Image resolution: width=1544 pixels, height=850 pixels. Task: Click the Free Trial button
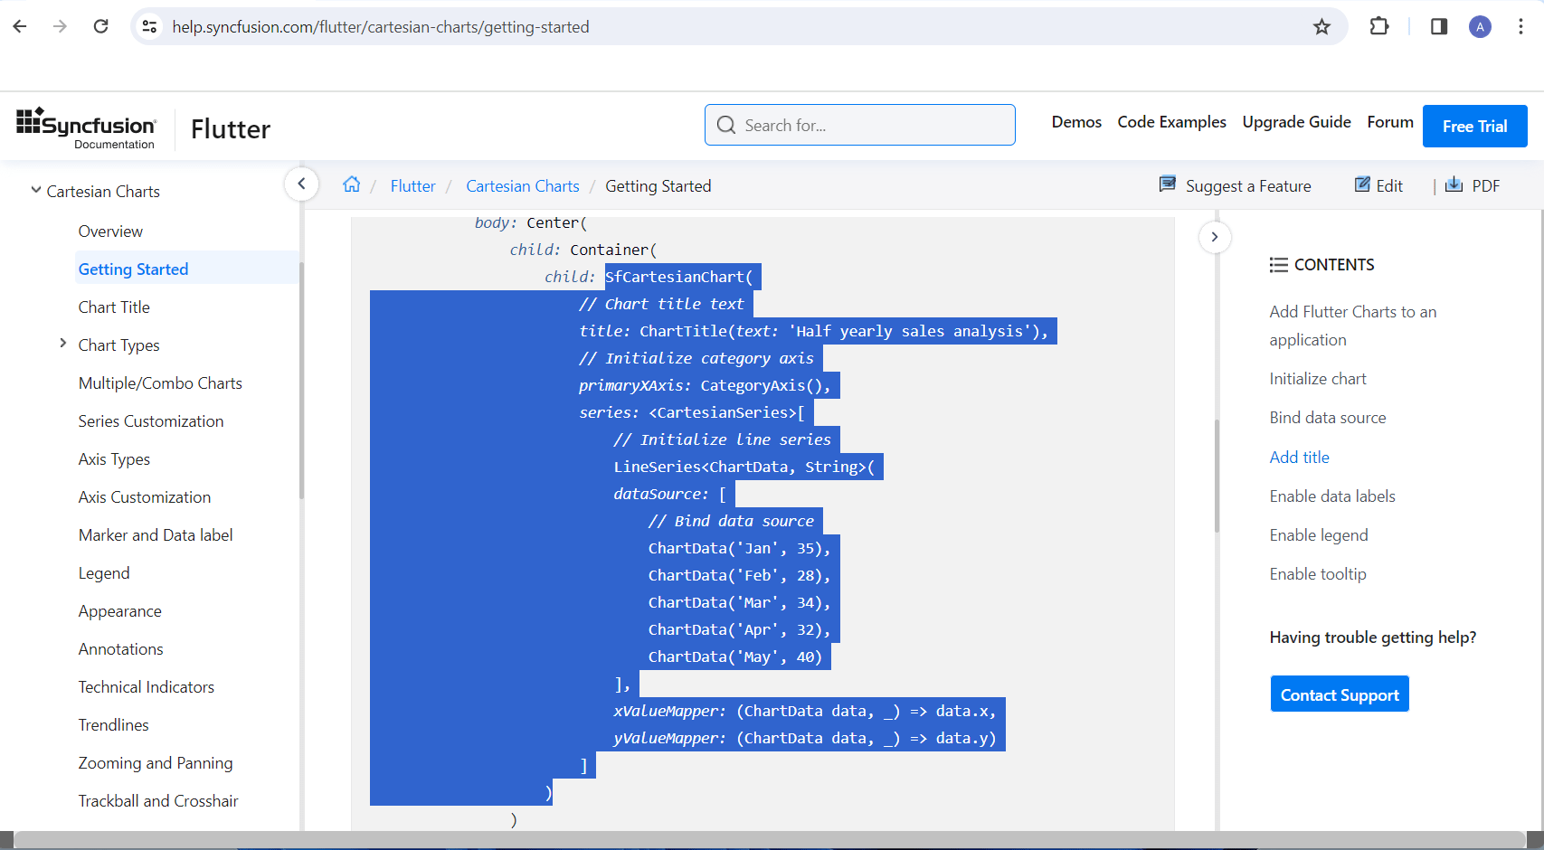coord(1474,126)
